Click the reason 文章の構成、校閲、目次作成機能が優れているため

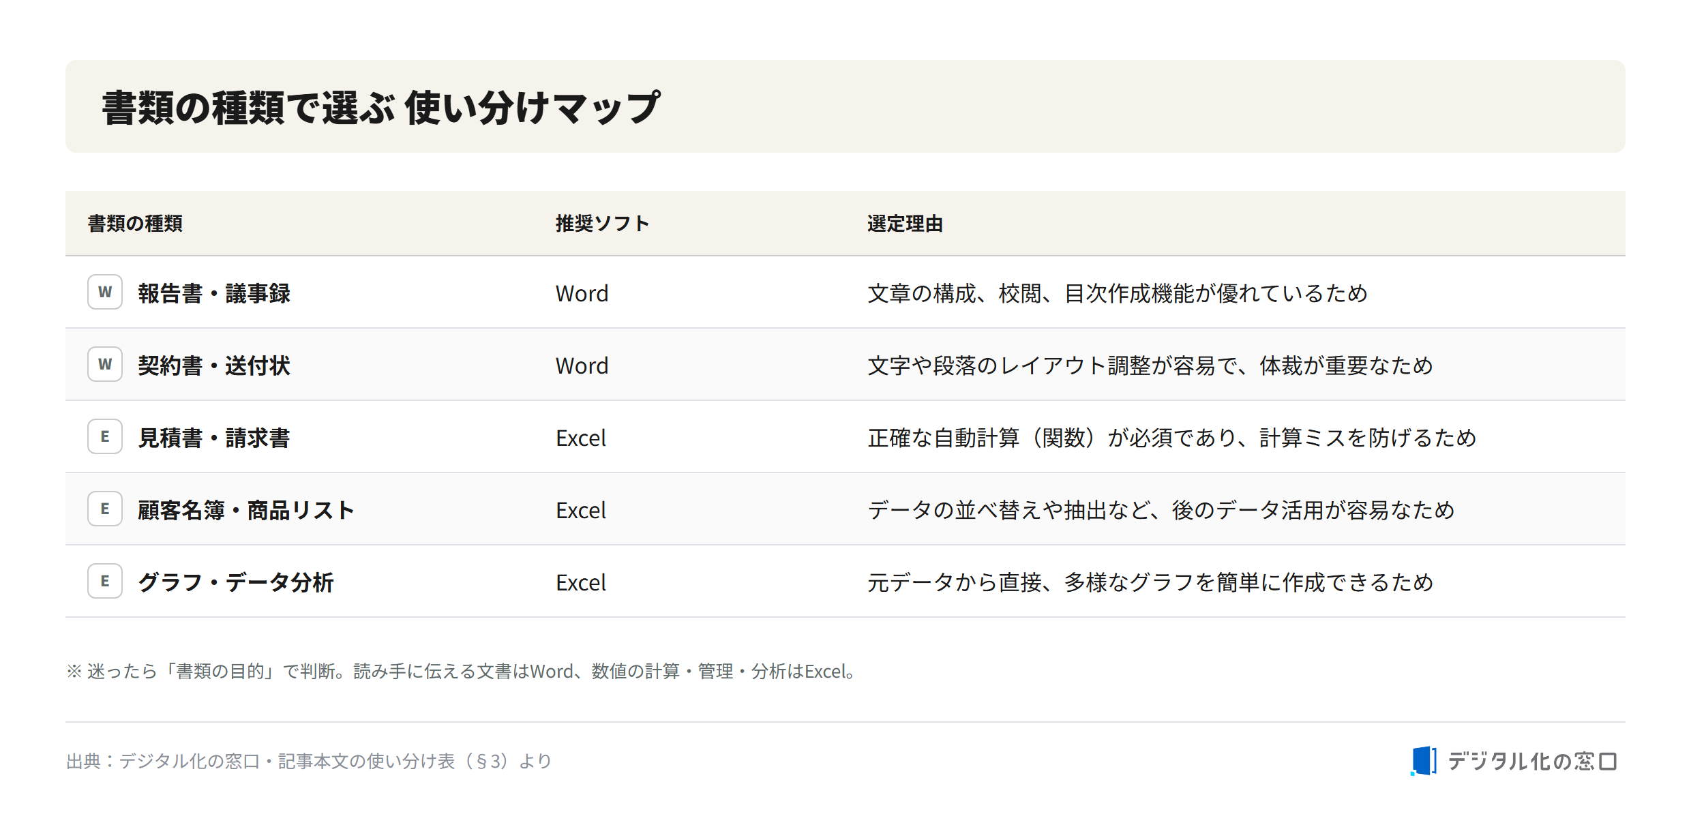[1118, 293]
